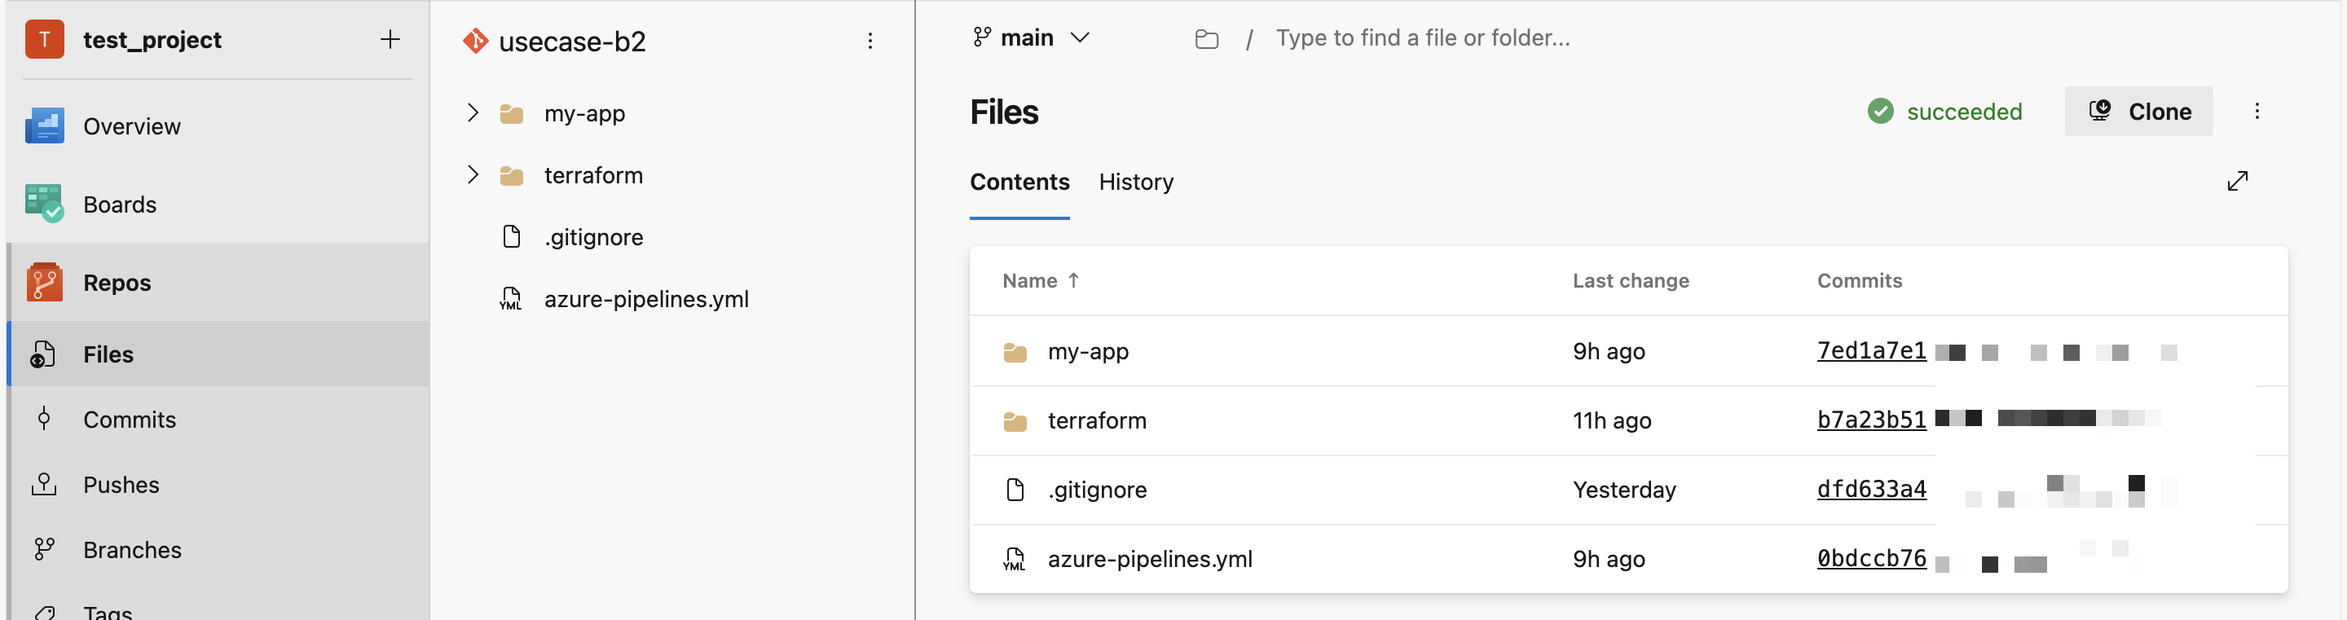
Task: Open more actions menu next to Clone
Action: 2257,111
